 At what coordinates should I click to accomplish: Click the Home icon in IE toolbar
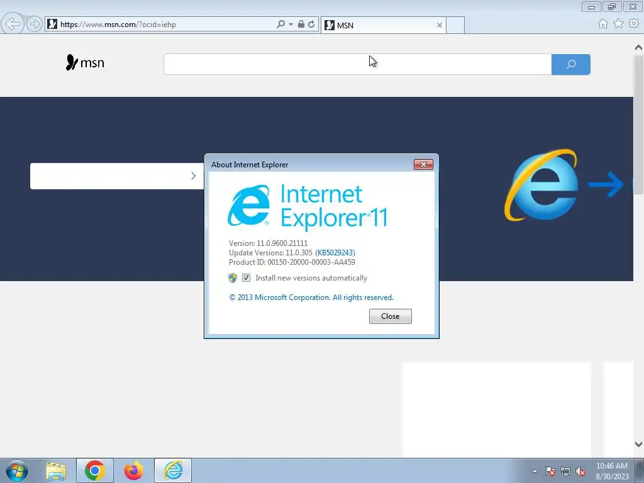[603, 24]
